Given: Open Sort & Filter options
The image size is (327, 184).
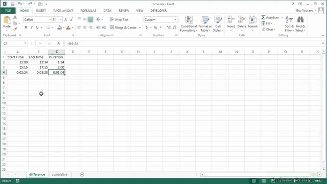Looking at the screenshot, I should click(x=289, y=24).
